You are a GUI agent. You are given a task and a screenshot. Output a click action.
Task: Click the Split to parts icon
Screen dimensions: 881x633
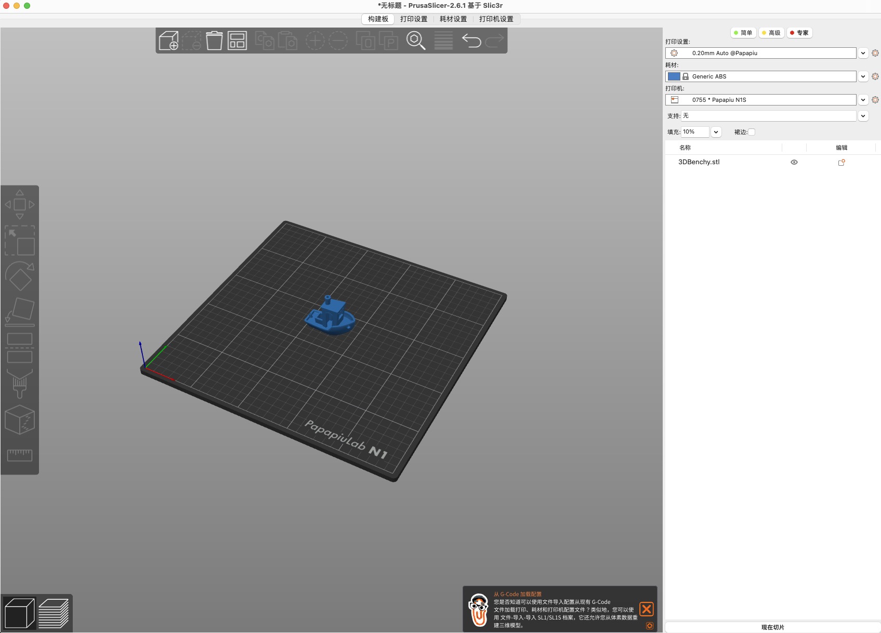coord(388,41)
